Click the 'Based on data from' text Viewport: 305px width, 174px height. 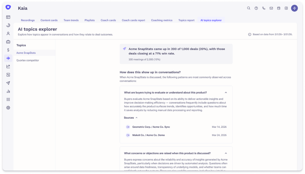click(272, 35)
